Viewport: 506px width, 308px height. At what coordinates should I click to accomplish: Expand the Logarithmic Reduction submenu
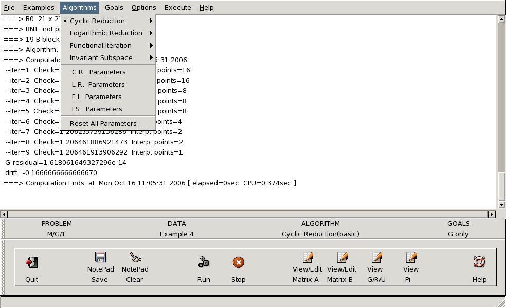point(106,33)
